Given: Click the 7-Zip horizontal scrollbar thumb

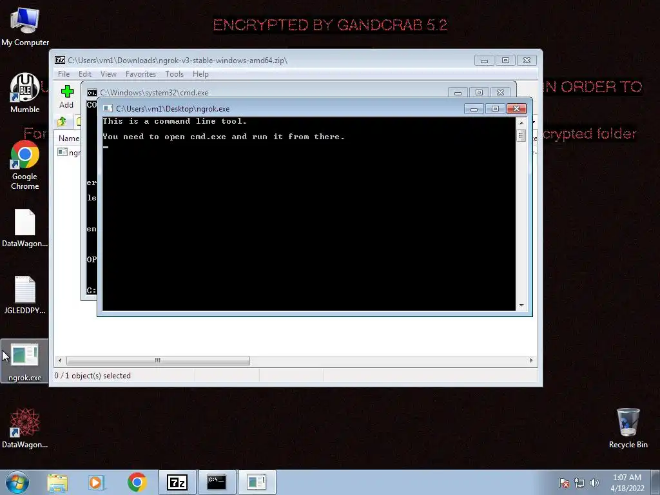Looking at the screenshot, I should tap(158, 360).
